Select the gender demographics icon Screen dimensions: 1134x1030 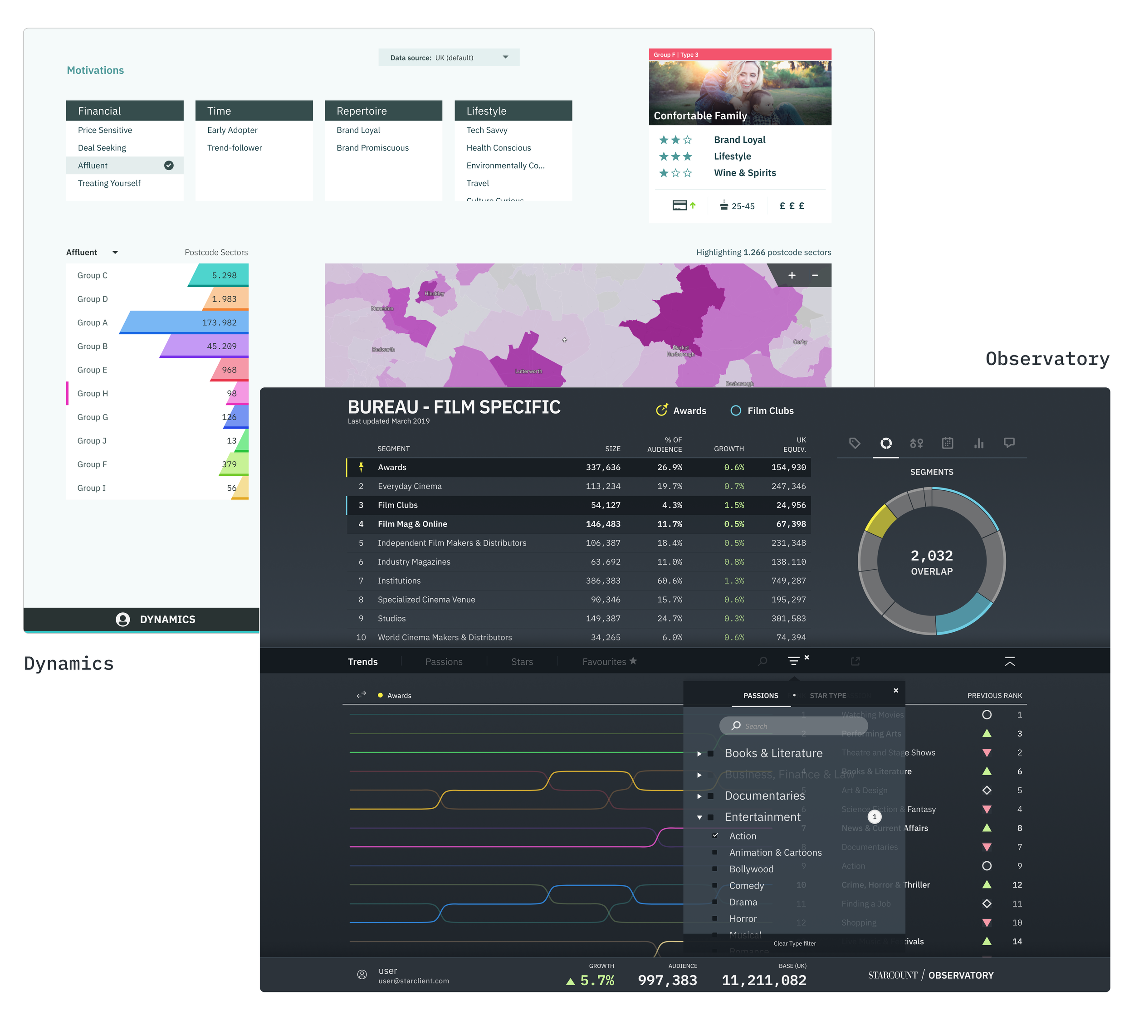tap(916, 443)
